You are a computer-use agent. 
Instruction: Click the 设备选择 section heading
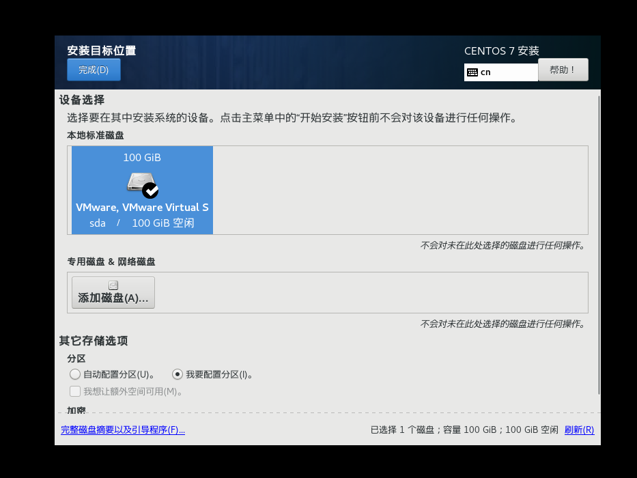(x=82, y=100)
